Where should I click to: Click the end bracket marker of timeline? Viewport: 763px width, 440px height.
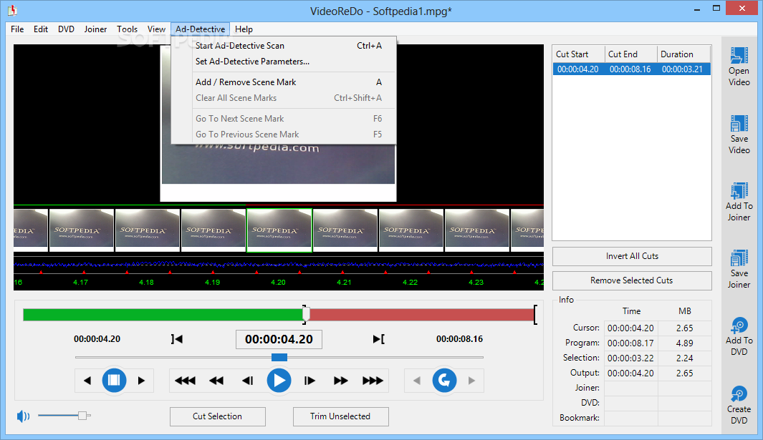[535, 315]
